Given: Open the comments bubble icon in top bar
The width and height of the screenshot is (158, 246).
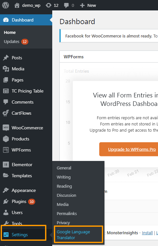Looking at the screenshot, I should (66, 5).
